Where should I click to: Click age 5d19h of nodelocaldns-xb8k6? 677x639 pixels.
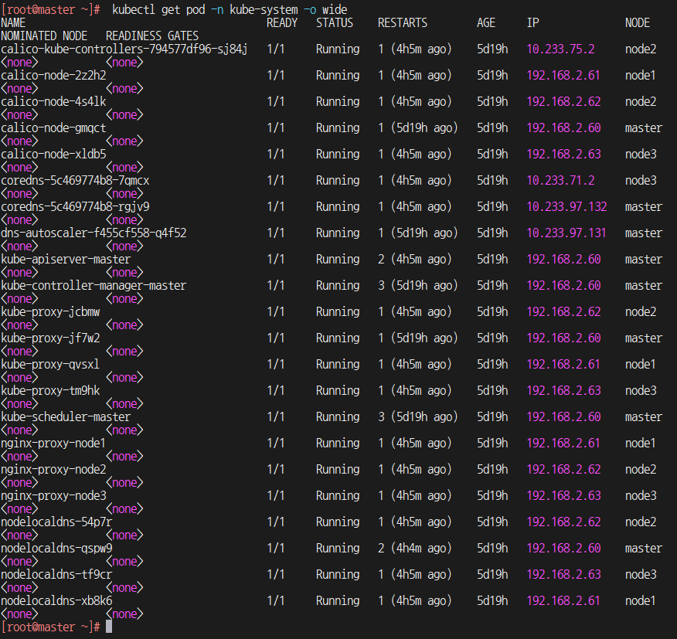pyautogui.click(x=492, y=601)
